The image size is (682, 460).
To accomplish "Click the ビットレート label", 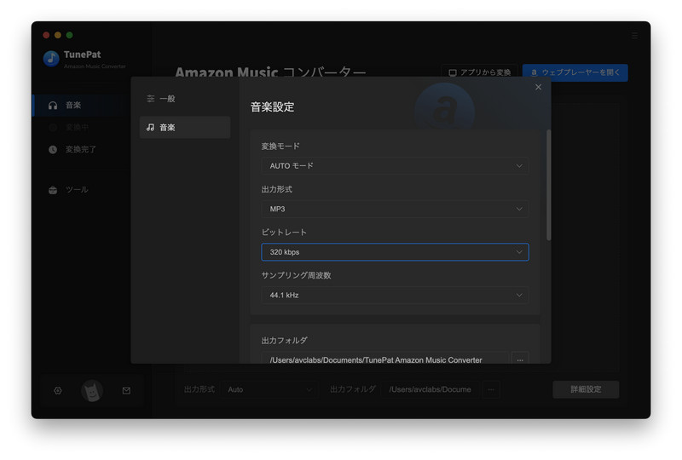I will pos(284,233).
